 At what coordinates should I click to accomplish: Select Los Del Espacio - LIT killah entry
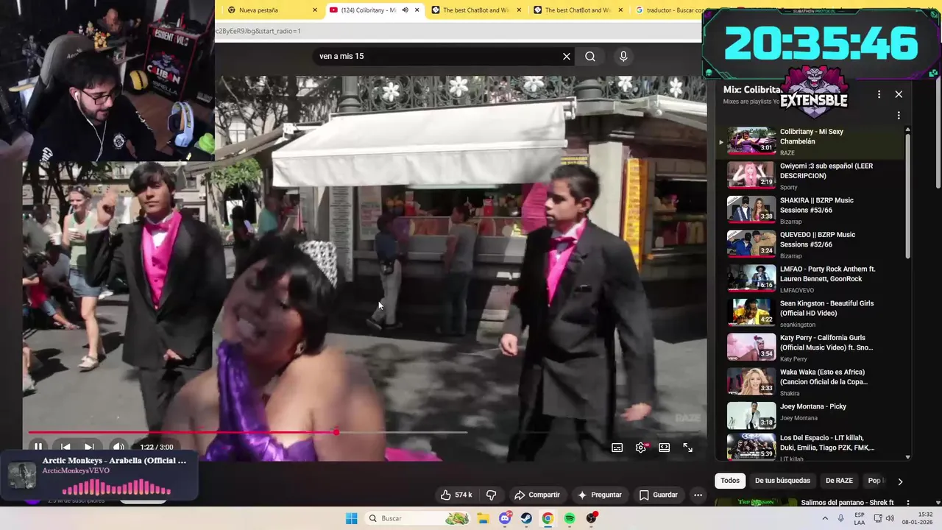coord(810,447)
